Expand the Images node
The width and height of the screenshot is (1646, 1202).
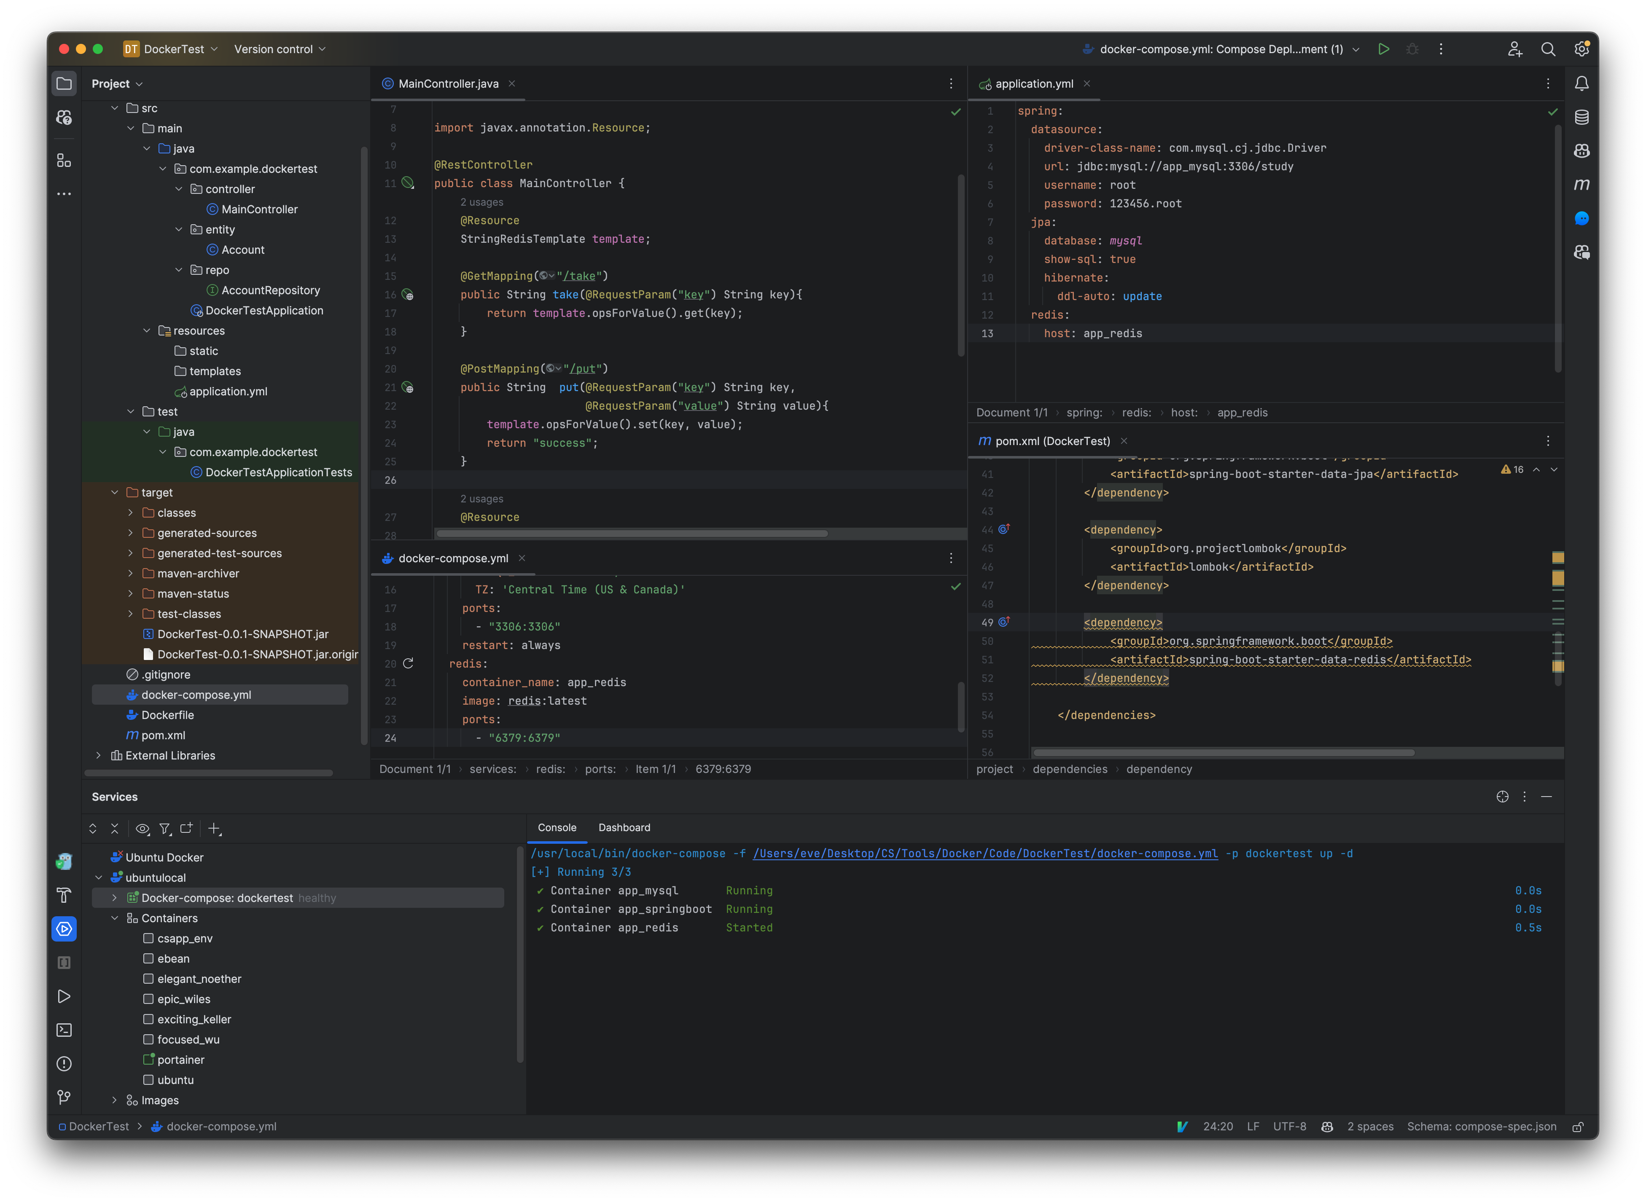click(114, 1101)
